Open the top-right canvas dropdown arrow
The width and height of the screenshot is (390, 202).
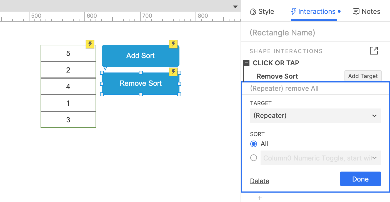[235, 7]
